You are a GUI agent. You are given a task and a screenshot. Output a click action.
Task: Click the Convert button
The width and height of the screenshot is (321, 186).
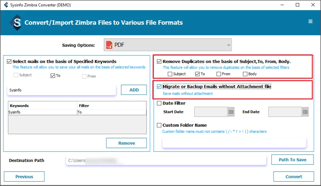point(294,177)
